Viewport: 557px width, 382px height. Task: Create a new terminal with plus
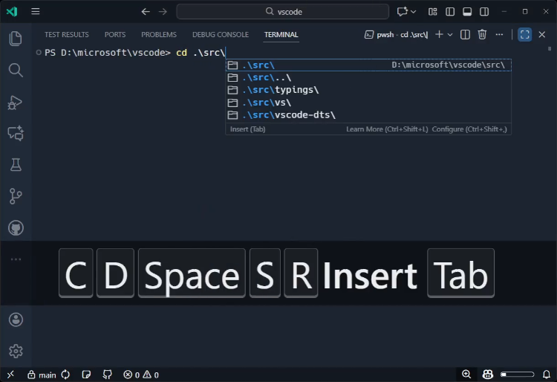(439, 34)
